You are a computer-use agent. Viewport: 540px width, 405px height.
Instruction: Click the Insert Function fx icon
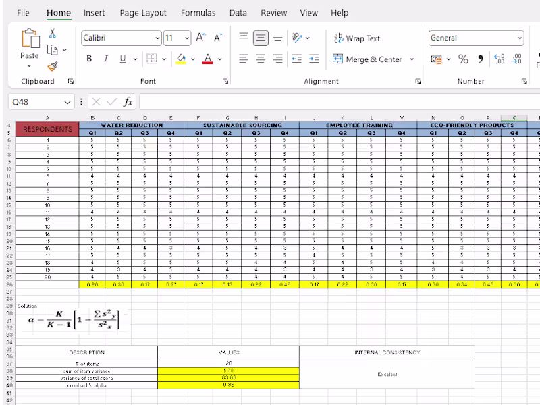click(x=128, y=102)
